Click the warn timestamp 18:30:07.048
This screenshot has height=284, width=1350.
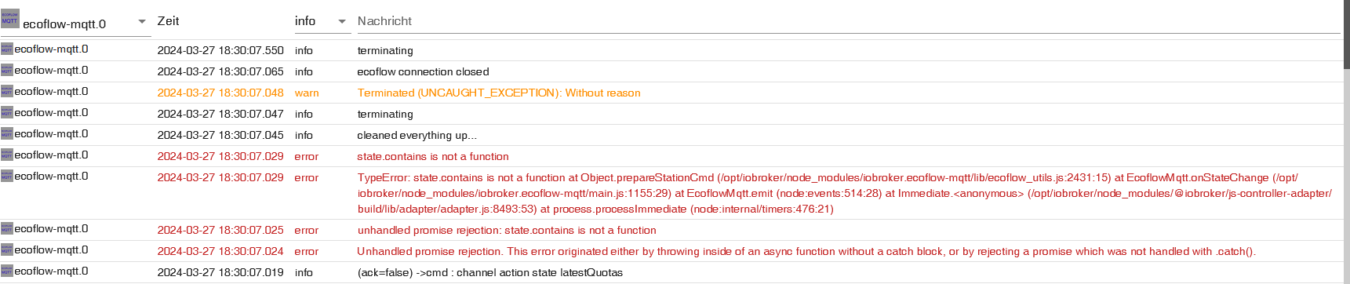click(220, 93)
